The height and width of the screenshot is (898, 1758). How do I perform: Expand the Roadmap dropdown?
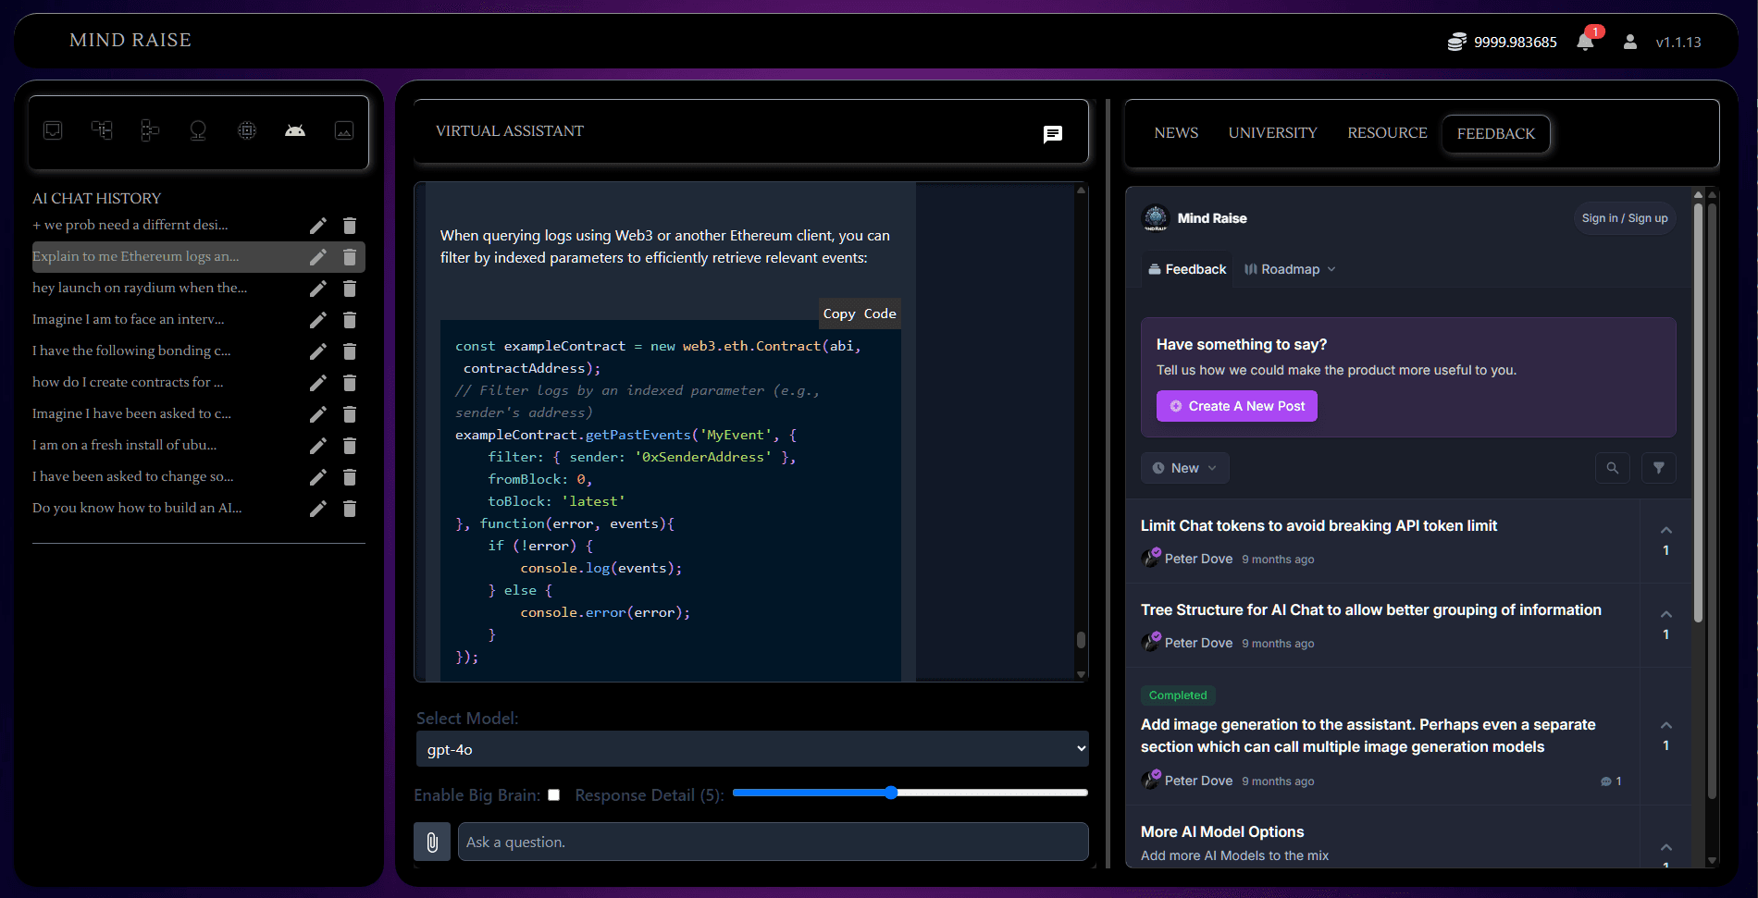[1290, 269]
